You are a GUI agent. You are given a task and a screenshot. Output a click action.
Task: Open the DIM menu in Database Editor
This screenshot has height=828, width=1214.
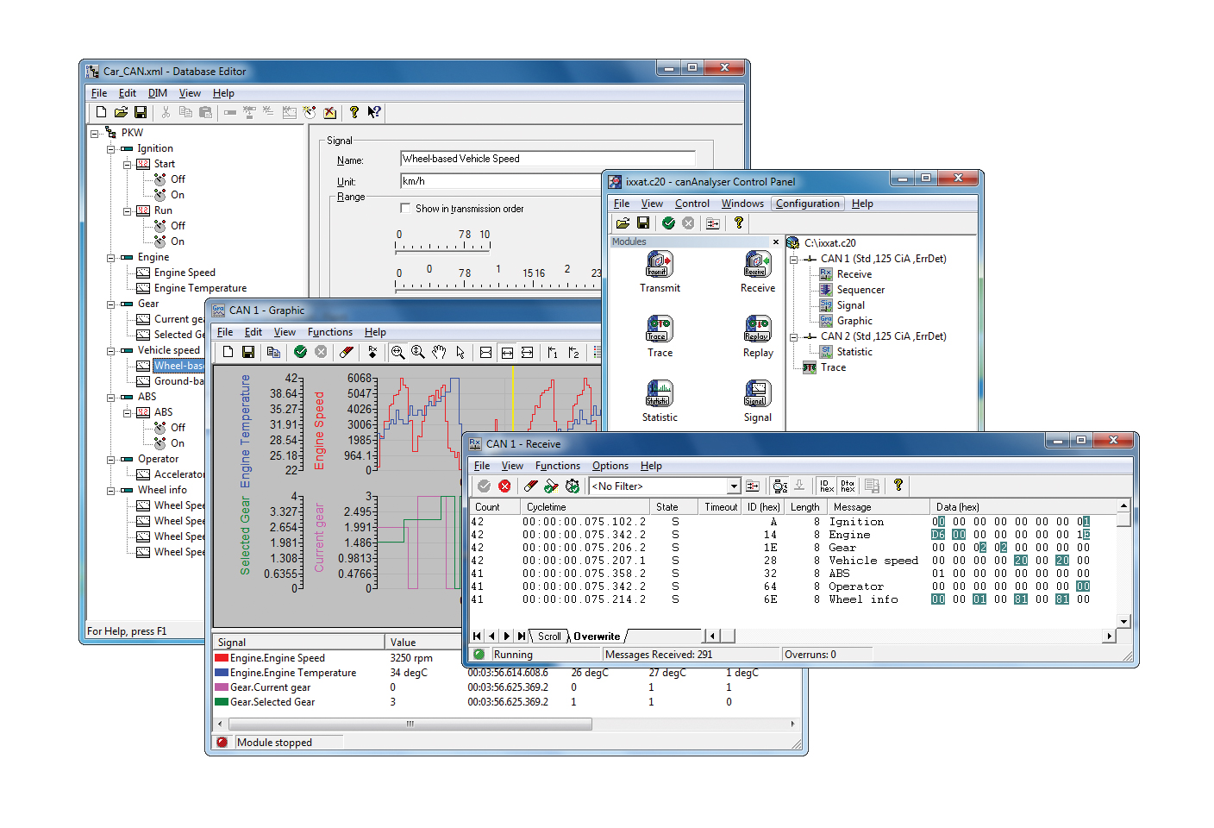(157, 93)
